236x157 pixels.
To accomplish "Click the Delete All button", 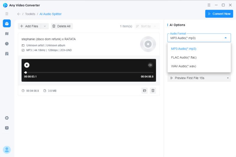I will point(62,26).
